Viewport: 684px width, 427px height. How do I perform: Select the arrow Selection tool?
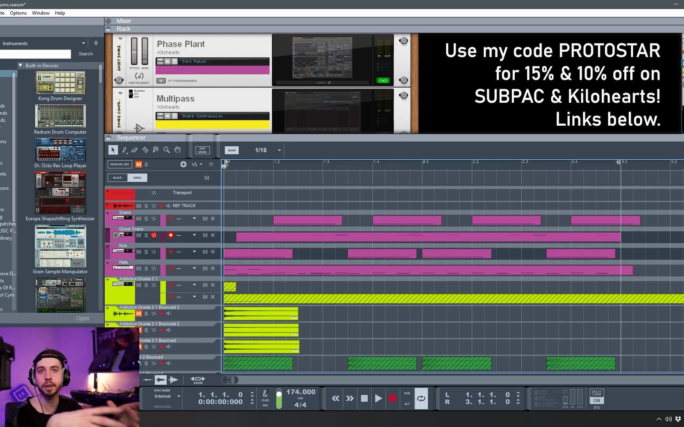click(x=113, y=150)
